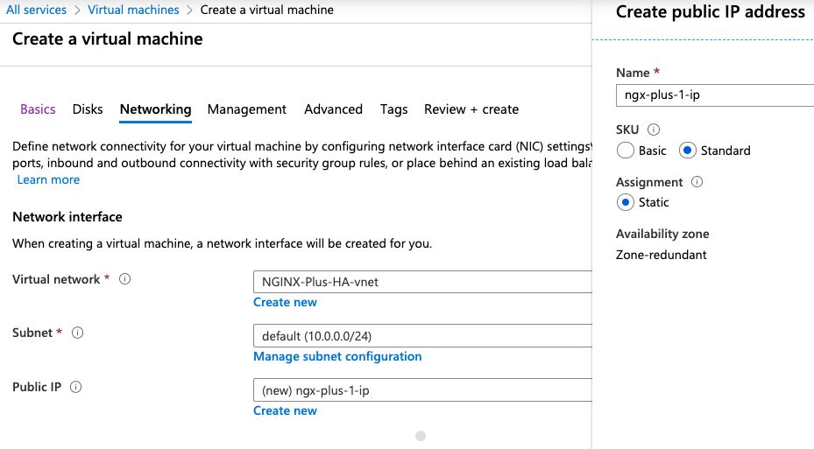Edit the public IP Name field
This screenshot has height=449, width=814.
pyautogui.click(x=715, y=95)
